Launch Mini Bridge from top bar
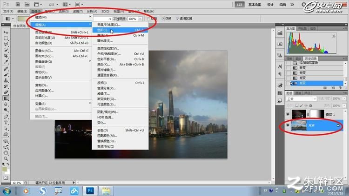Screen dimensions: 349x196 click(x=27, y=5)
